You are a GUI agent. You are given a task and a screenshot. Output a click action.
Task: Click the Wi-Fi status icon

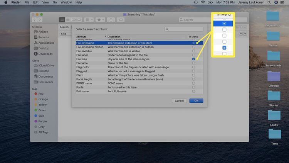click(203, 2)
